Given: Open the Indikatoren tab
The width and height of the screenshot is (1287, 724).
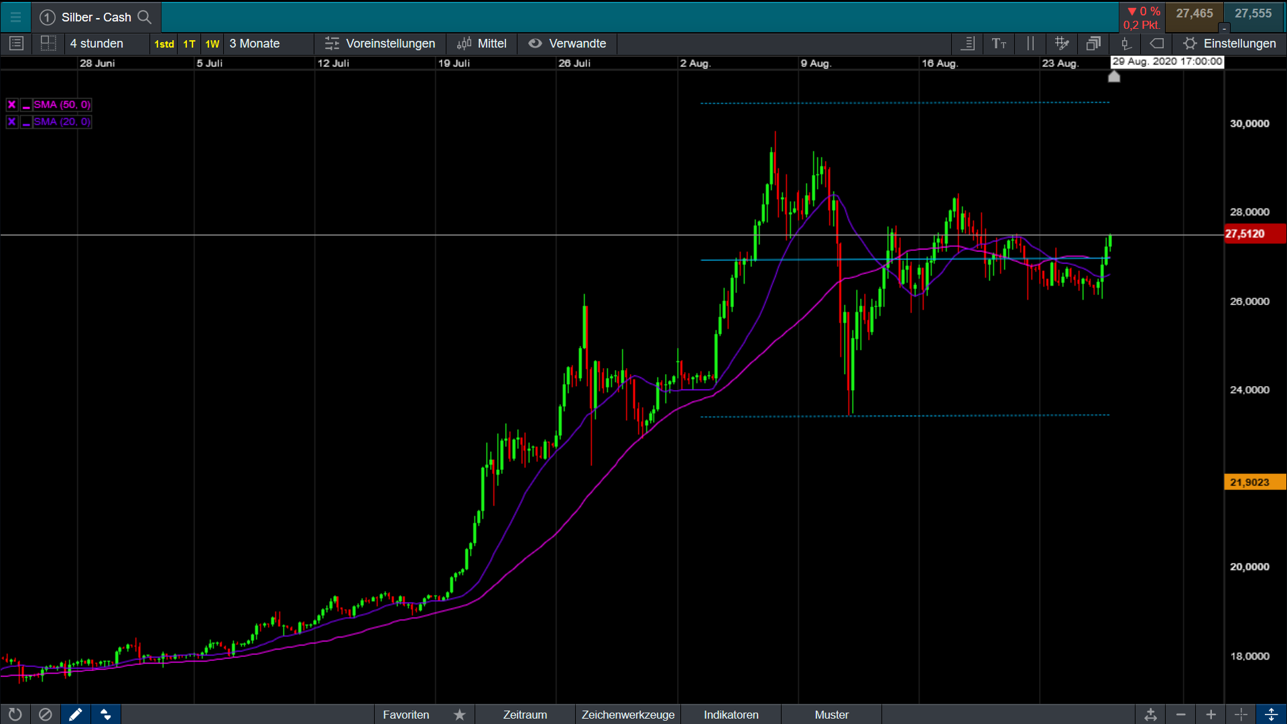Looking at the screenshot, I should (x=731, y=715).
